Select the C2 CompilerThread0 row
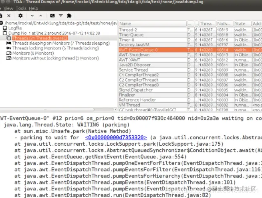 [190, 85]
